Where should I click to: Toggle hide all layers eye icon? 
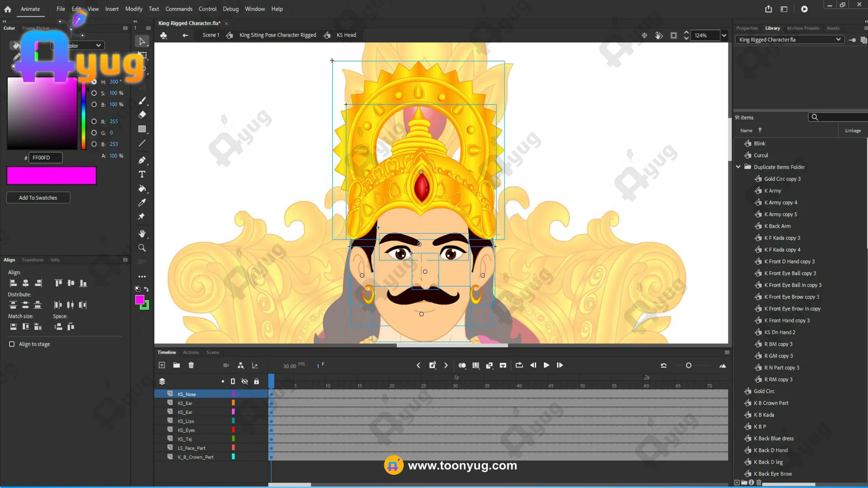click(x=245, y=381)
